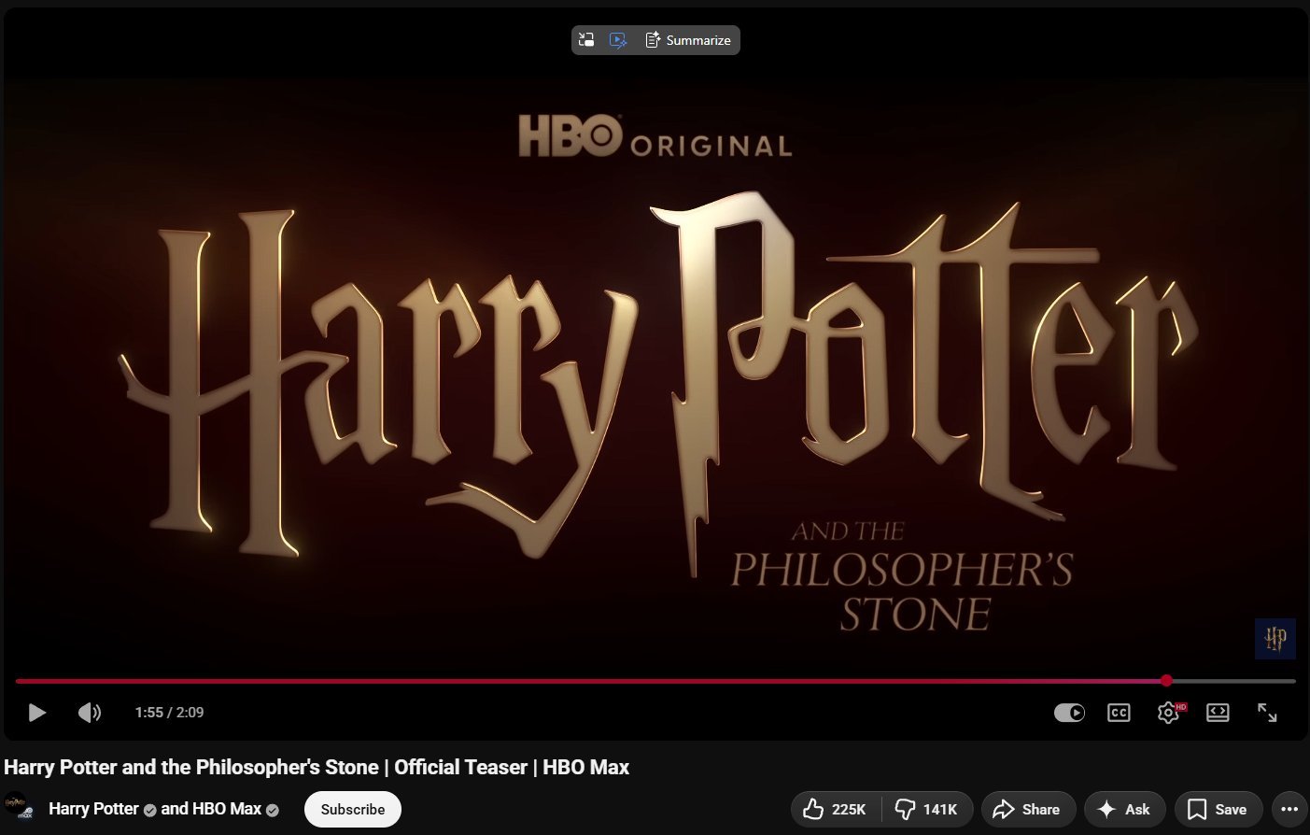This screenshot has height=835, width=1310.
Task: Switch to theater mode view
Action: click(1218, 713)
